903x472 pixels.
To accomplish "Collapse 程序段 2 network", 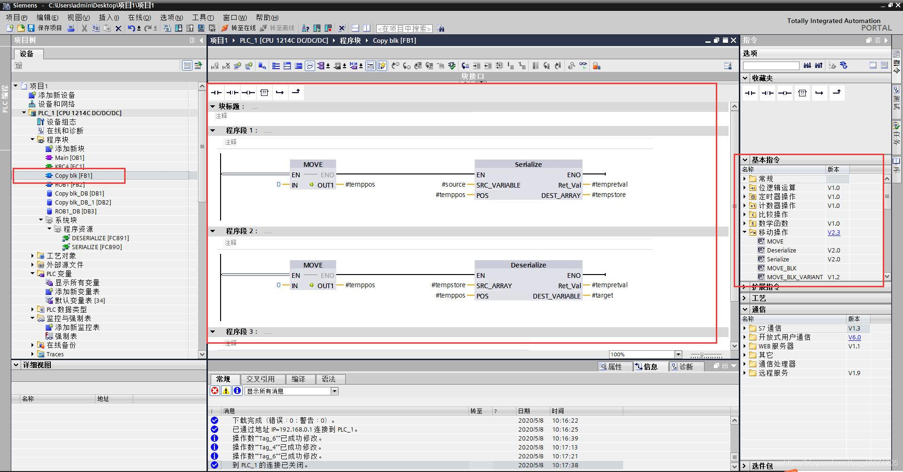I will point(213,231).
